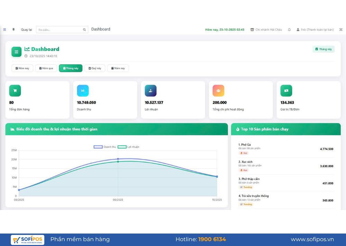The width and height of the screenshot is (346, 246).
Task: Click the user icon beside Fnb account
Action: [x=298, y=29]
